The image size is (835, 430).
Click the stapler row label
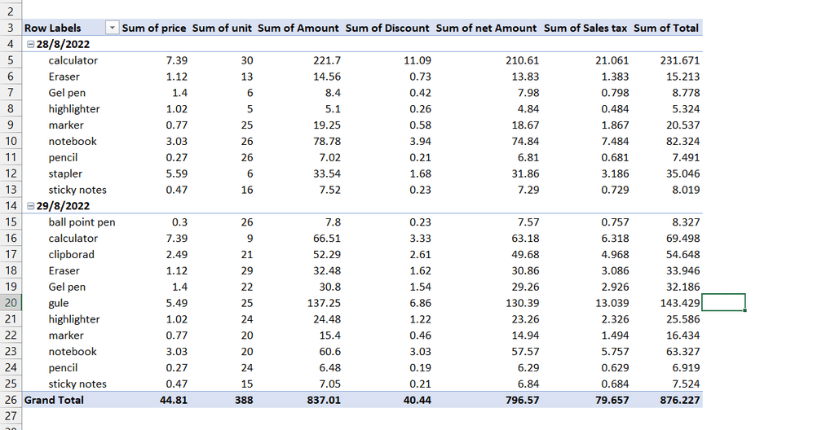click(65, 173)
